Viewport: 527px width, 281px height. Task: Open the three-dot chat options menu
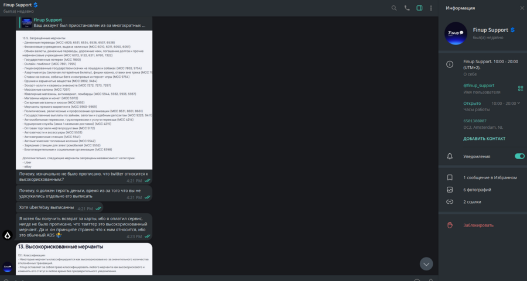431,8
